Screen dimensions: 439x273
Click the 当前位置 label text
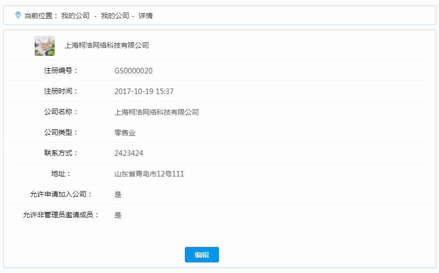(41, 16)
